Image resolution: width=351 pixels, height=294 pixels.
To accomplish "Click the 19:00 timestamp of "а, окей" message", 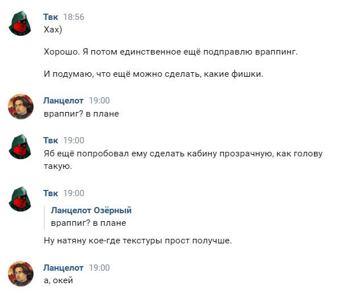I will pos(99,268).
